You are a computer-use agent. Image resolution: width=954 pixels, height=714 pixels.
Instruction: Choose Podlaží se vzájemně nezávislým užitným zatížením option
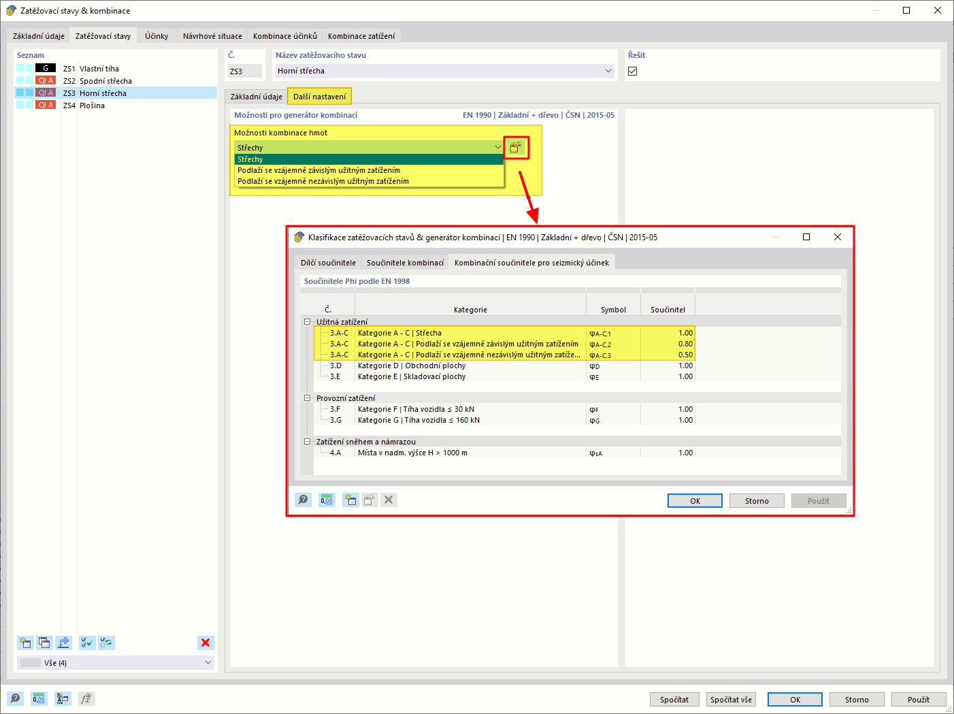[369, 181]
